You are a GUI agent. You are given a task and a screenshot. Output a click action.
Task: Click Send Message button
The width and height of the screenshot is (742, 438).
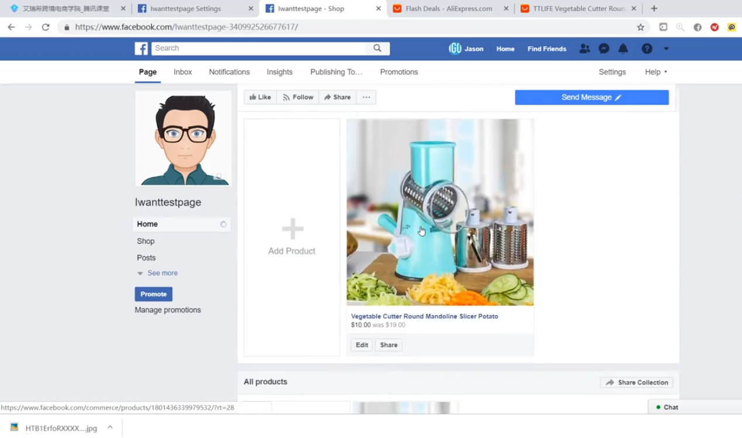[591, 98]
